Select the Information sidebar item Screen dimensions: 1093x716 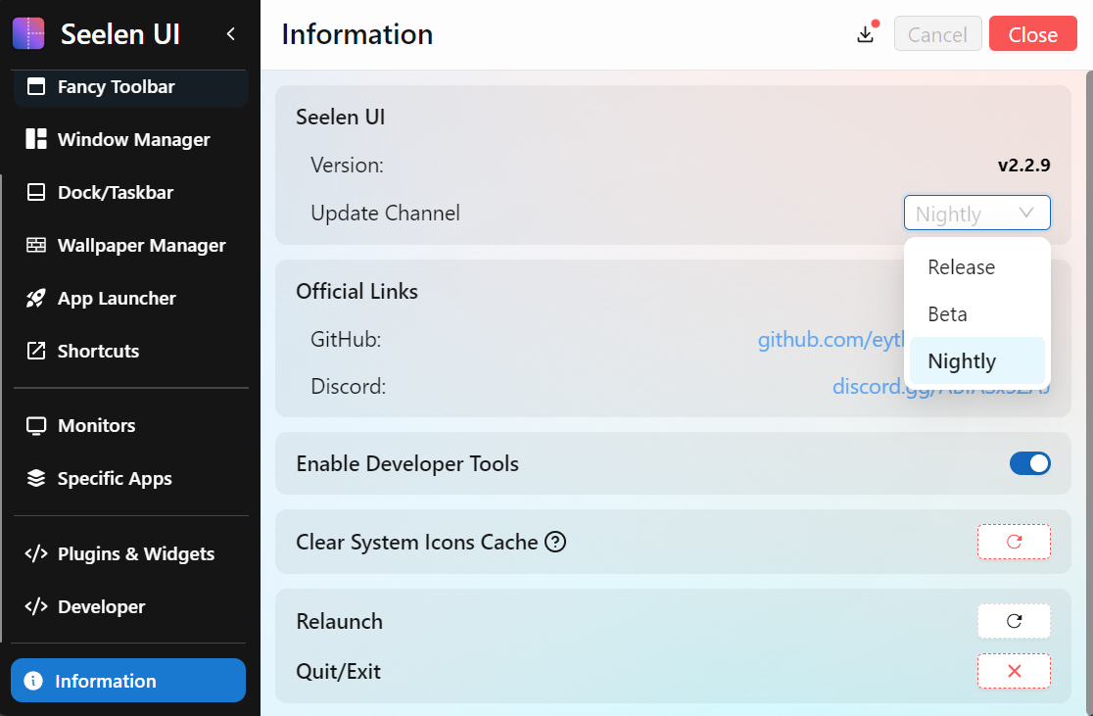[x=128, y=681]
